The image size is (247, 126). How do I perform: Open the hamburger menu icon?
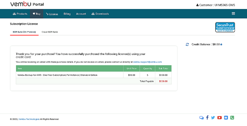[x=233, y=14]
